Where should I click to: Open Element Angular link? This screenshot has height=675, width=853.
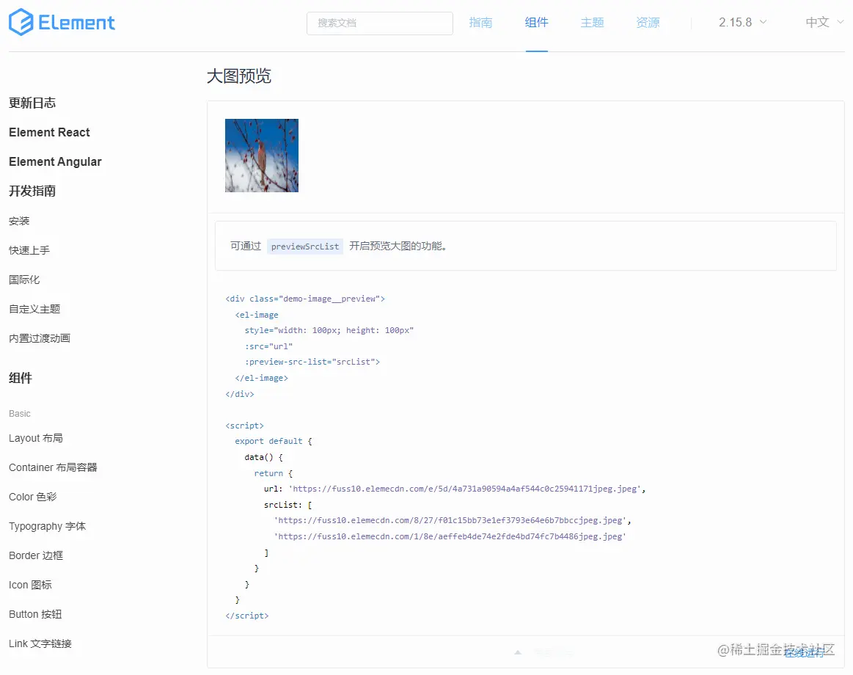coord(55,161)
